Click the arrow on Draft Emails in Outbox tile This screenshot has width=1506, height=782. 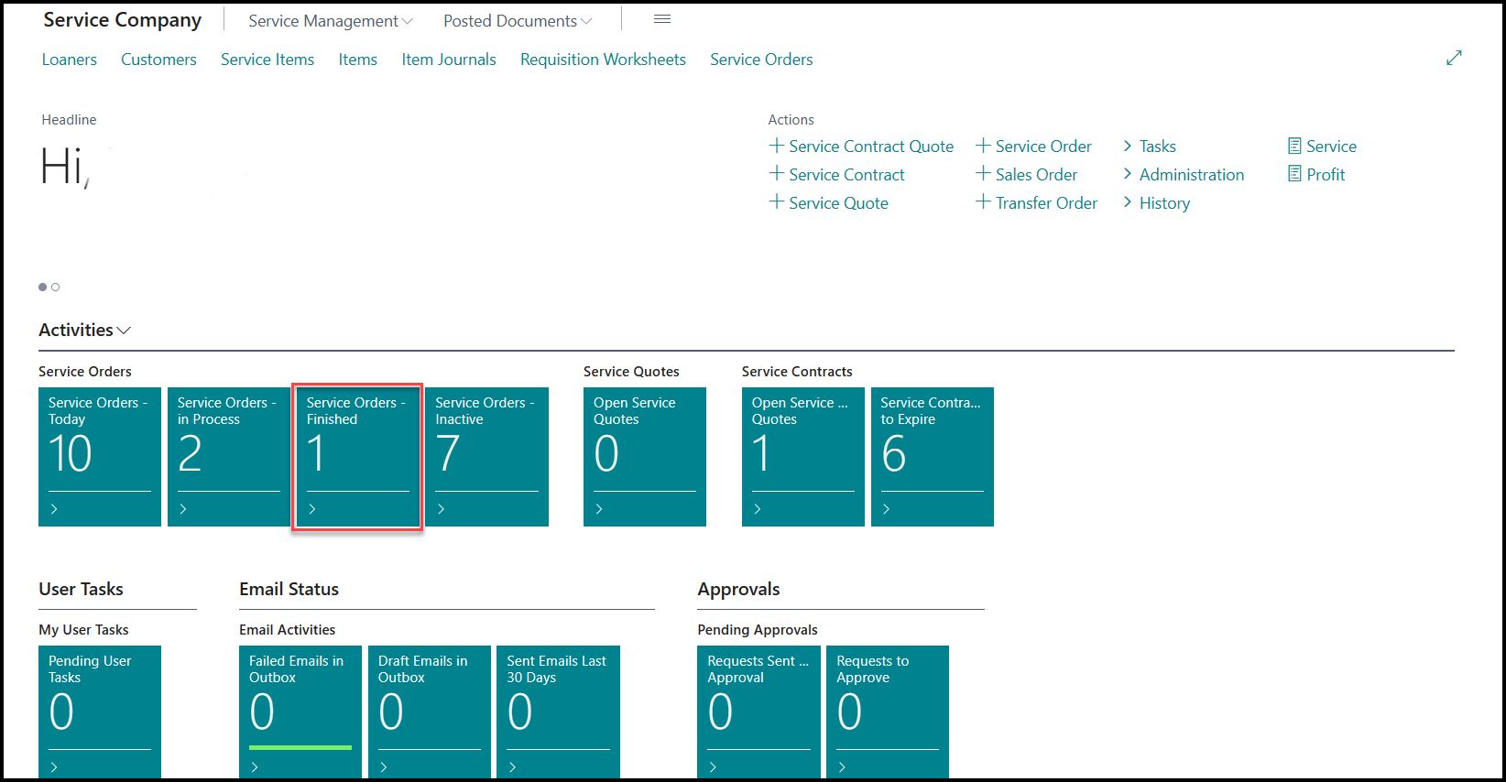(x=384, y=767)
